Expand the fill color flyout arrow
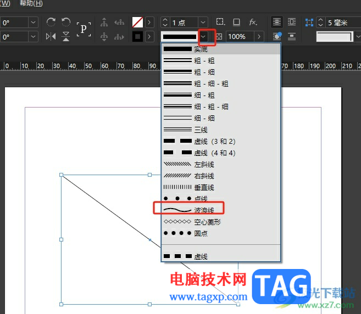Image resolution: width=361 pixels, height=314 pixels. point(149,23)
